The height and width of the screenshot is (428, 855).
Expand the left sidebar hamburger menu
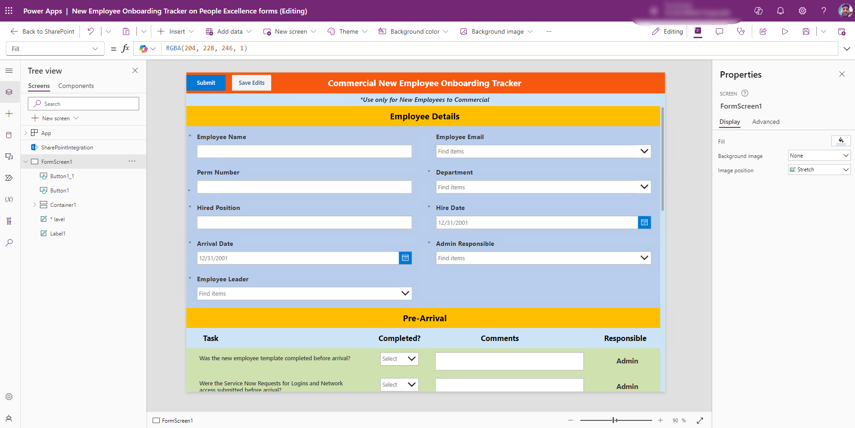coord(9,70)
